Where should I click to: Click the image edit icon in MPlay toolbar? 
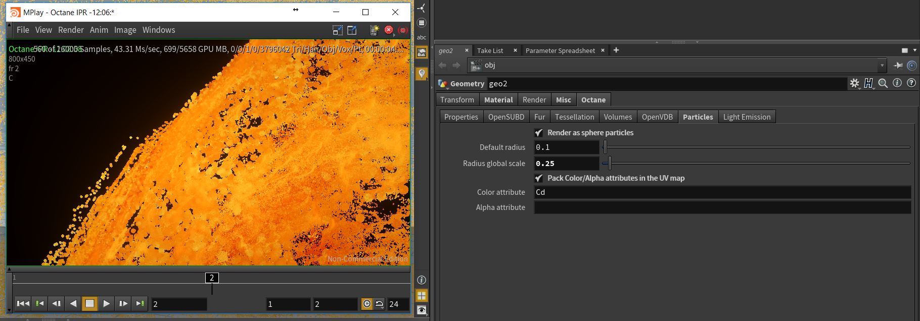click(352, 30)
